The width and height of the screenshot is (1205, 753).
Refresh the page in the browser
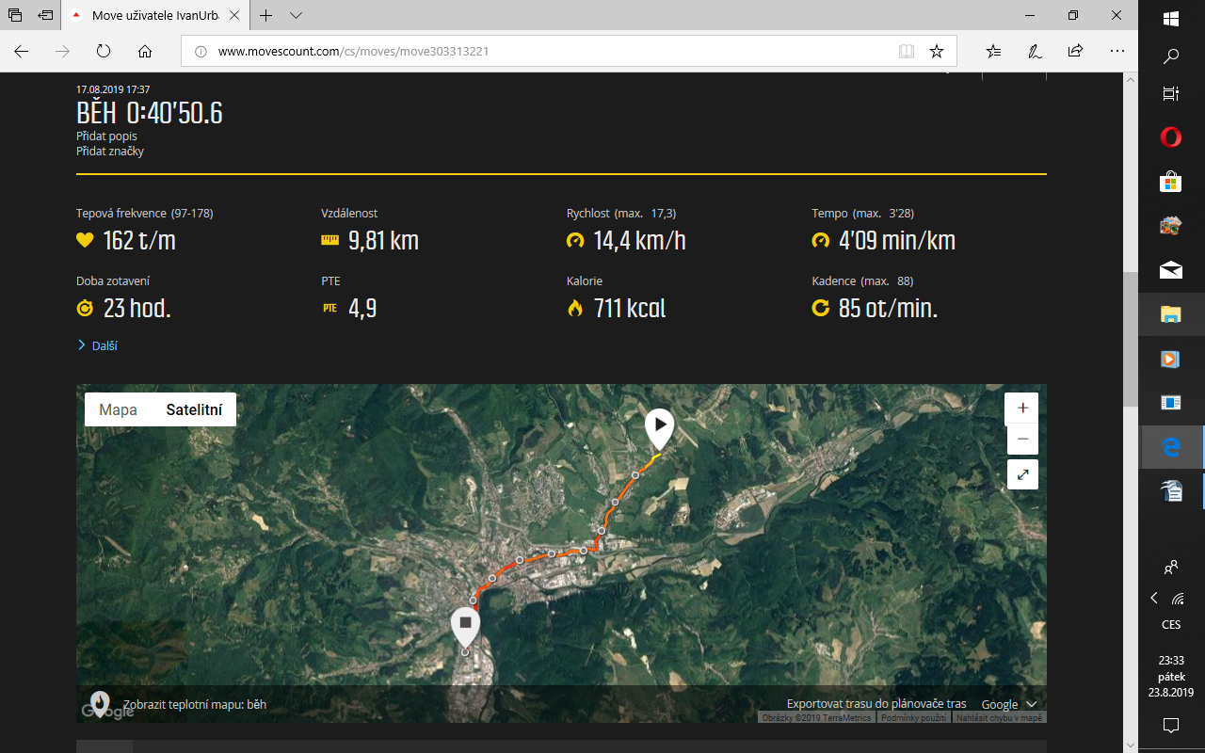(104, 52)
